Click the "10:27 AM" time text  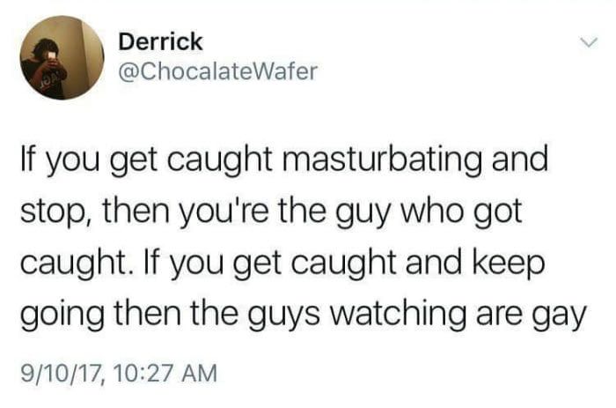click(x=165, y=373)
